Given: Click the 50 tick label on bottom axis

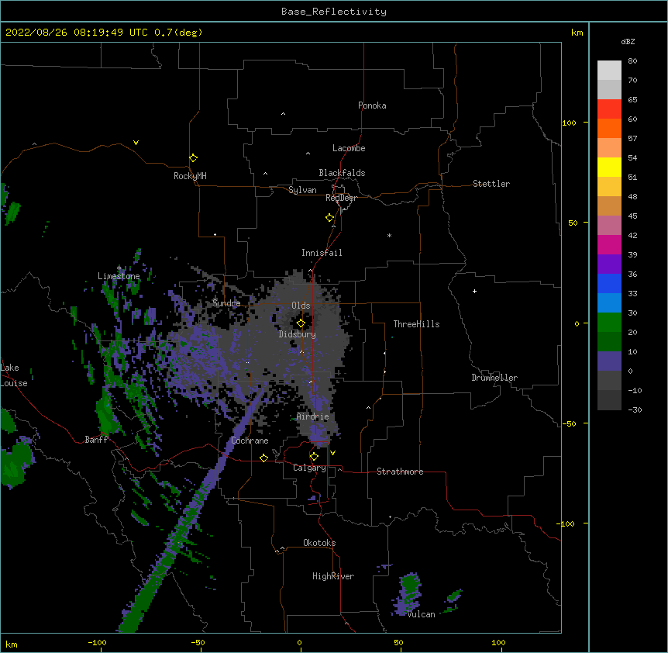Looking at the screenshot, I should pos(399,642).
